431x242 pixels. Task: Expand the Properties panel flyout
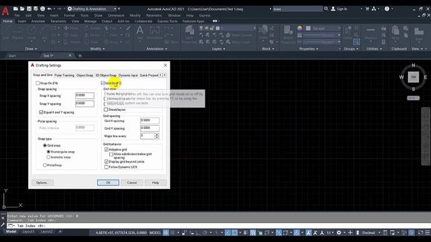pyautogui.click(x=308, y=49)
